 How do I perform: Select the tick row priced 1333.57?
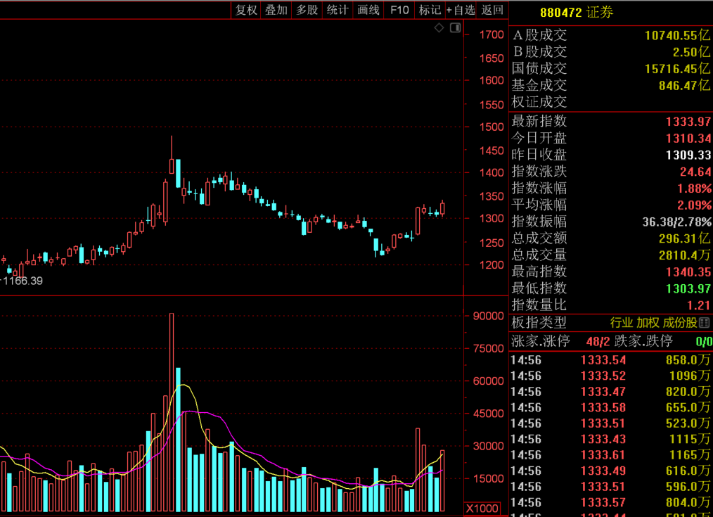click(610, 502)
